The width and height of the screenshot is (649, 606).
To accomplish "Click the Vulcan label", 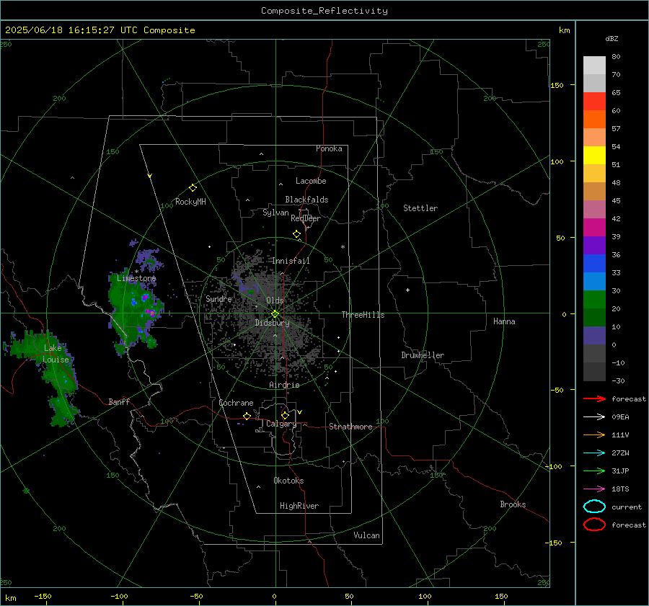I will (x=366, y=535).
